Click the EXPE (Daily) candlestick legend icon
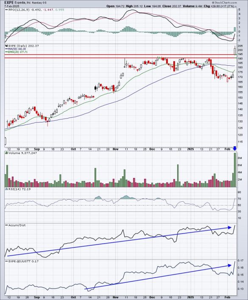The image size is (248, 300). 6,46
